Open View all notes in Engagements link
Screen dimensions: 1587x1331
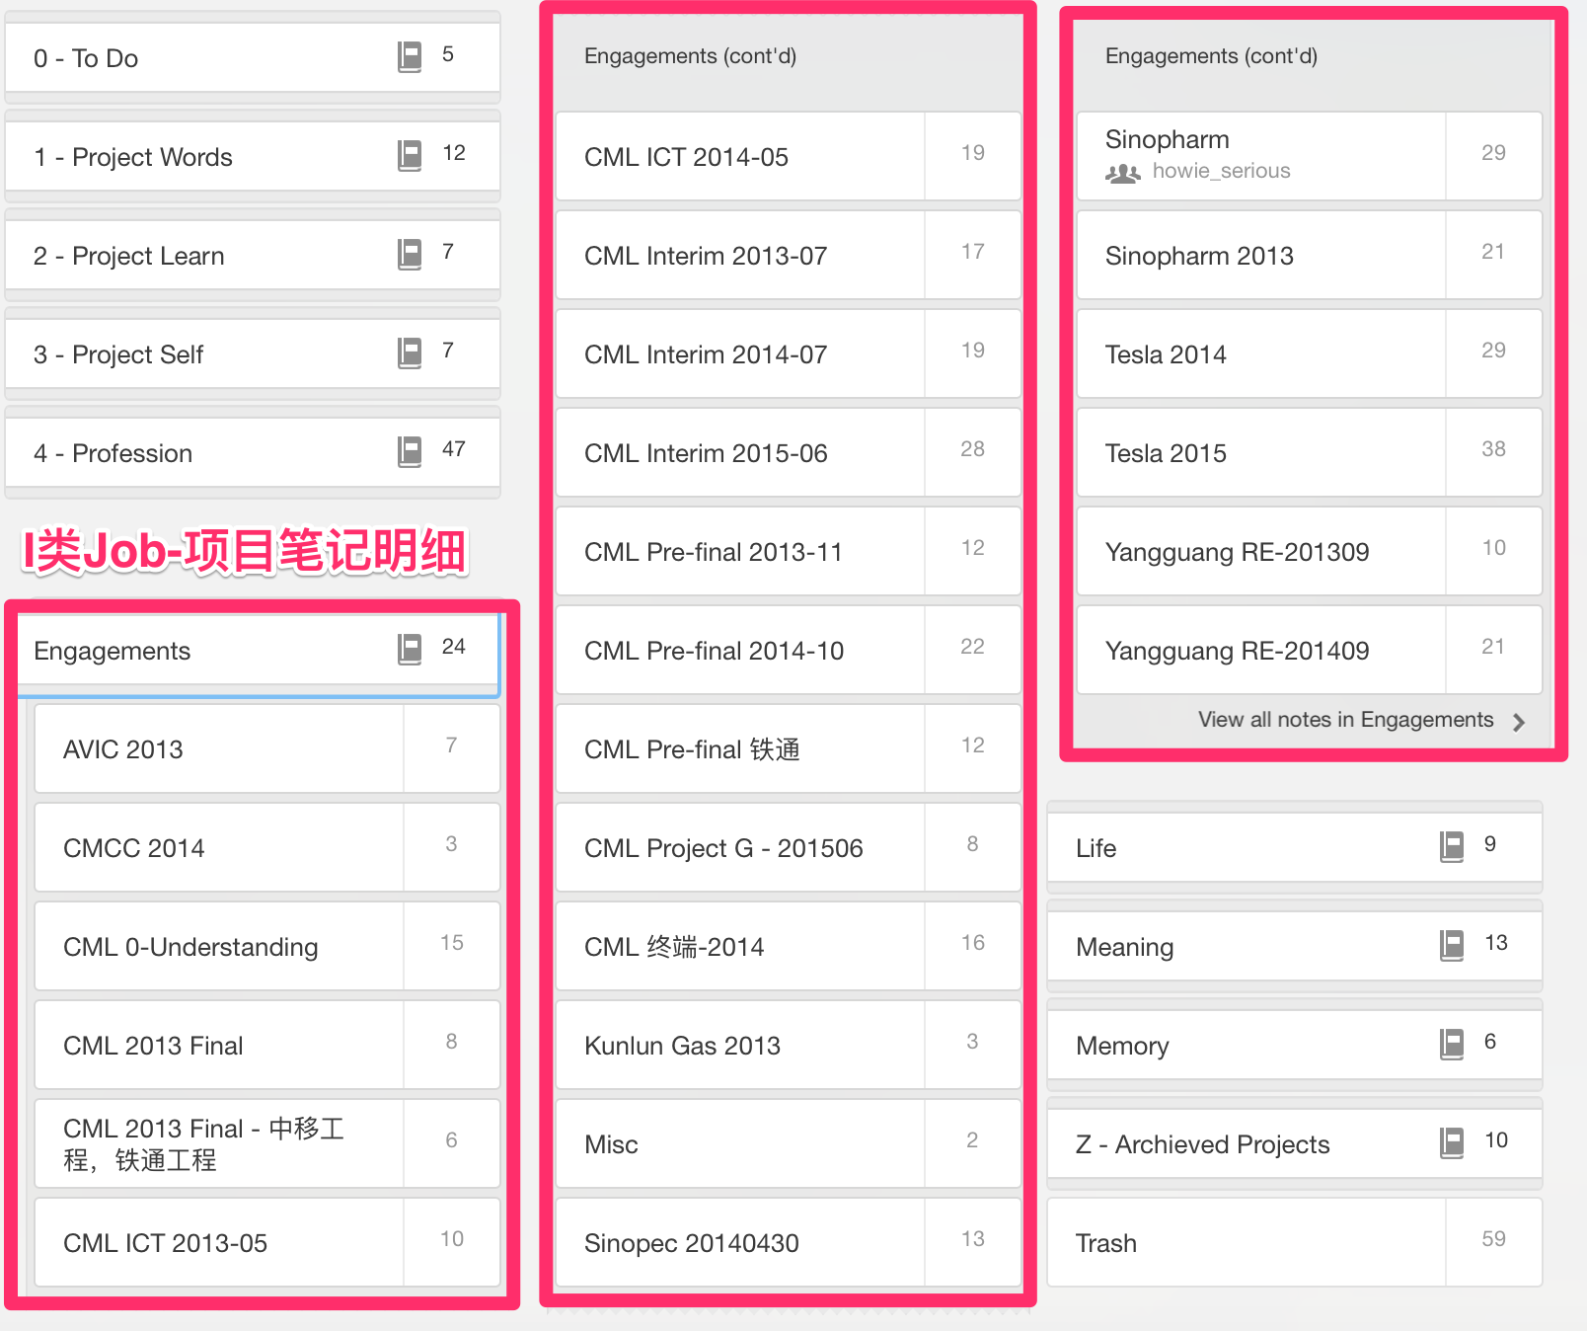[x=1346, y=720]
